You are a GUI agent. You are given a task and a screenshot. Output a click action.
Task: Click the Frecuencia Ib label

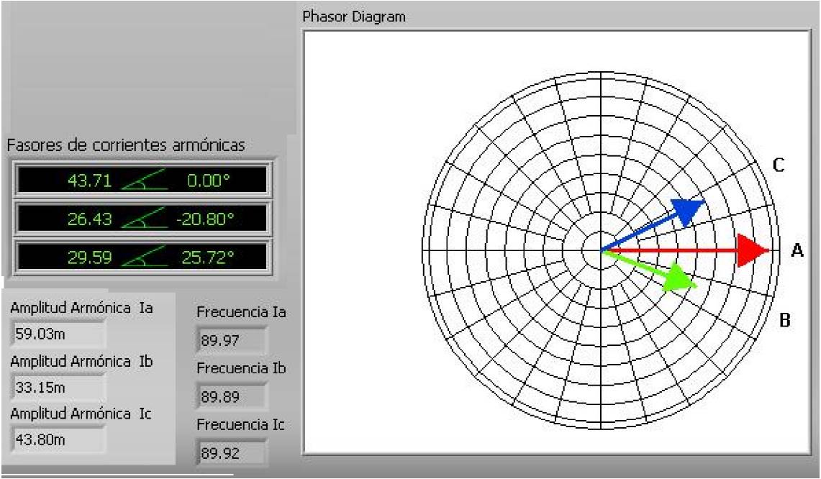tap(242, 368)
